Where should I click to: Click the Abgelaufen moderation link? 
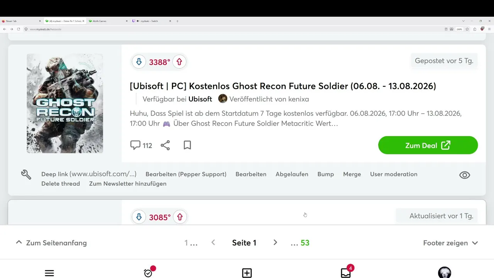[x=292, y=174]
